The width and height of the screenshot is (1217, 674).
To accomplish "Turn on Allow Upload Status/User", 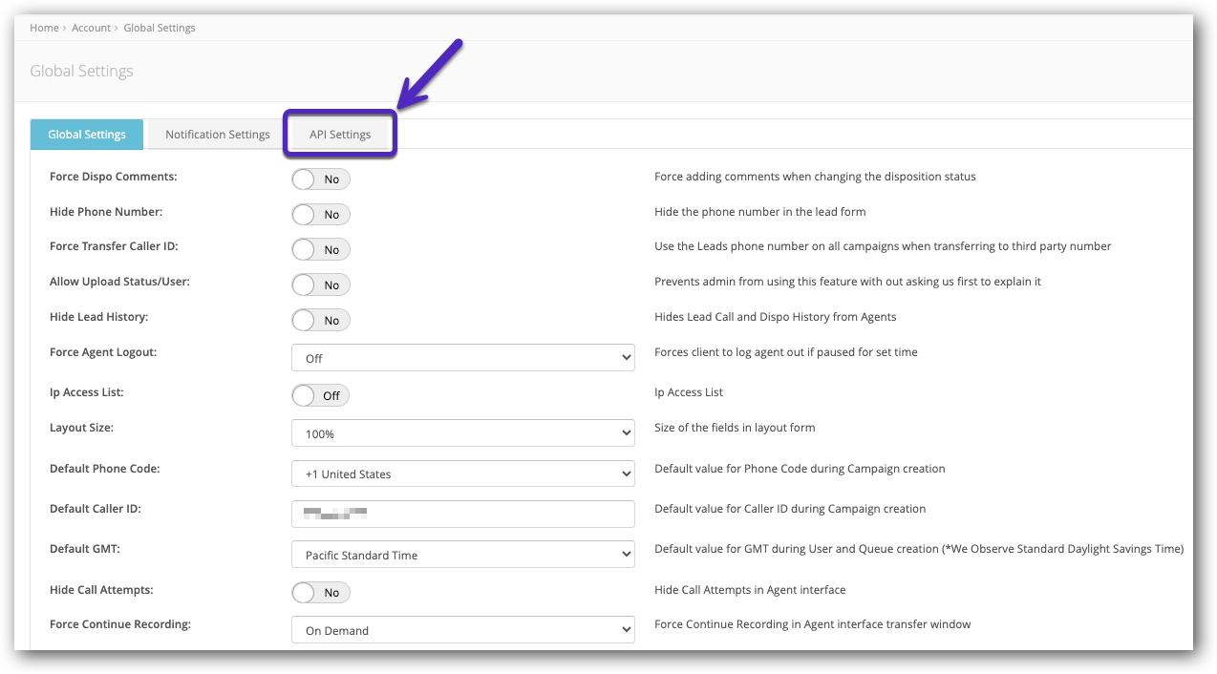I will 320,284.
